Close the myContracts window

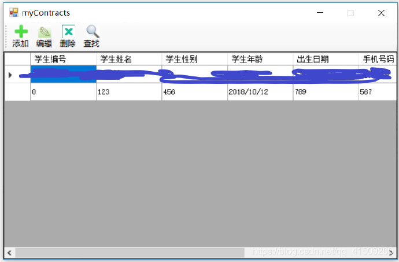[x=381, y=13]
